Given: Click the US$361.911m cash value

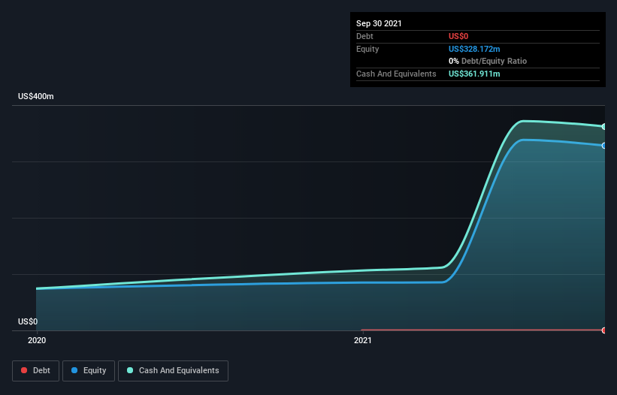Looking at the screenshot, I should click(474, 74).
